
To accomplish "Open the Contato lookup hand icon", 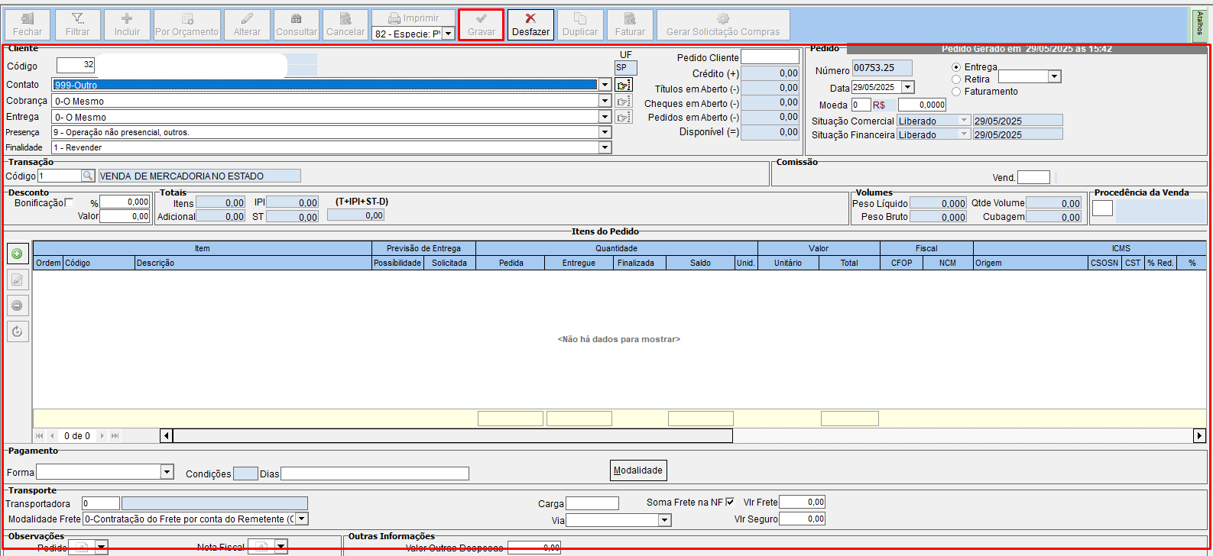I will click(x=624, y=85).
